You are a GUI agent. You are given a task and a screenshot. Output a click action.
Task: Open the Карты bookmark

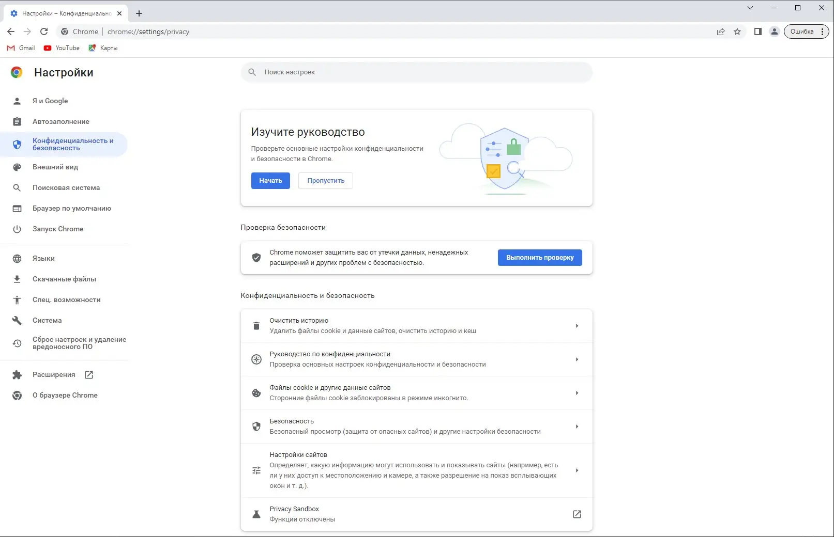coord(103,48)
